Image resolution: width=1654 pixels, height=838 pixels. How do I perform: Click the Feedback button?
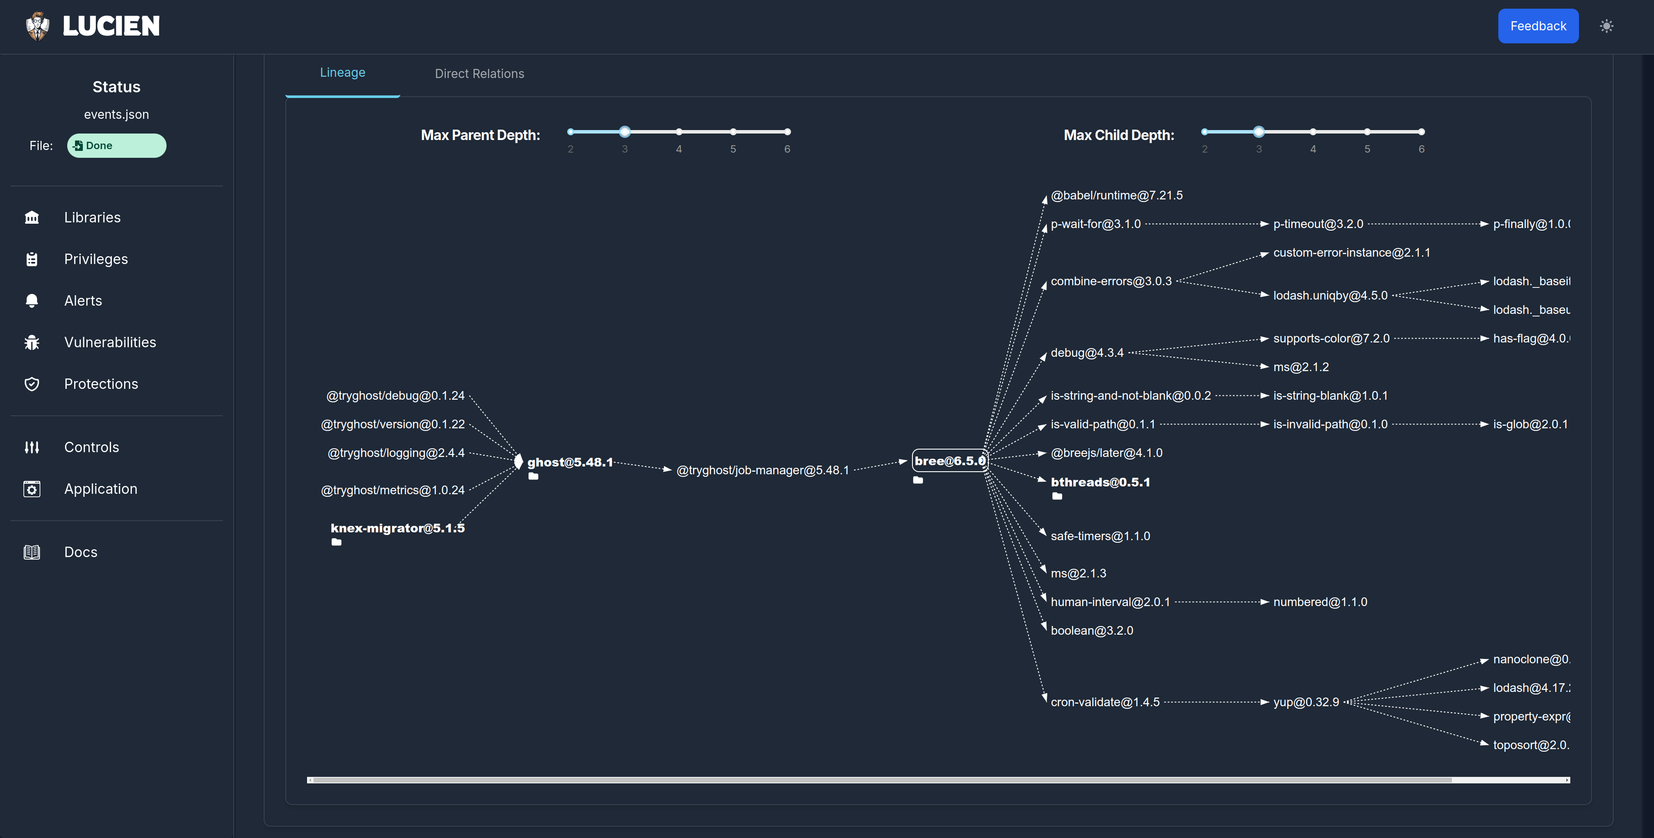[x=1538, y=26]
